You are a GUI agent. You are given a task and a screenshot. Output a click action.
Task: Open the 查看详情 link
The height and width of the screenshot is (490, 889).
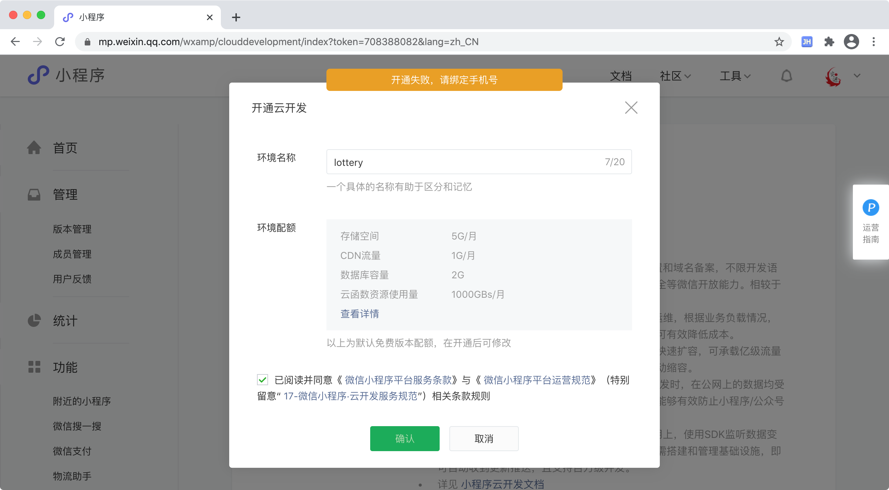coord(359,314)
